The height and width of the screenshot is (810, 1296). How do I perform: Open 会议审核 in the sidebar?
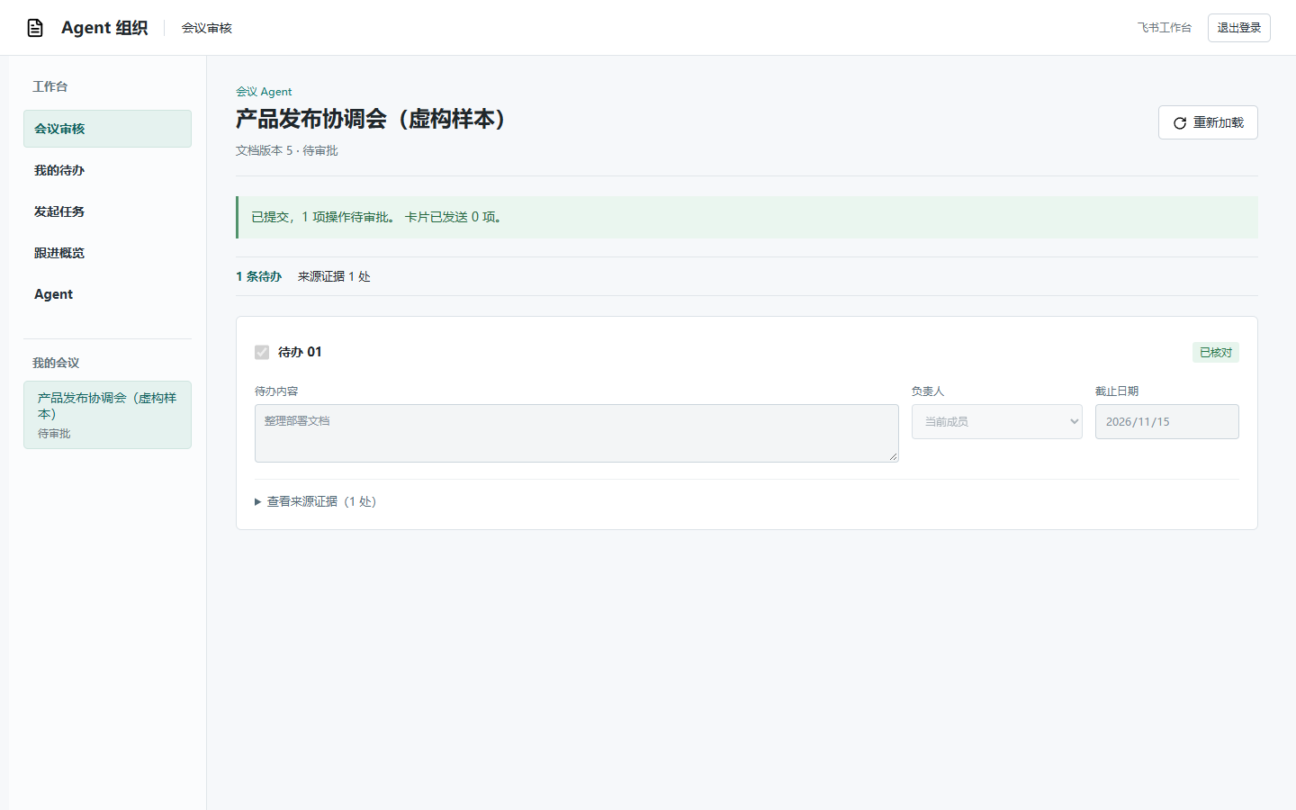click(107, 129)
